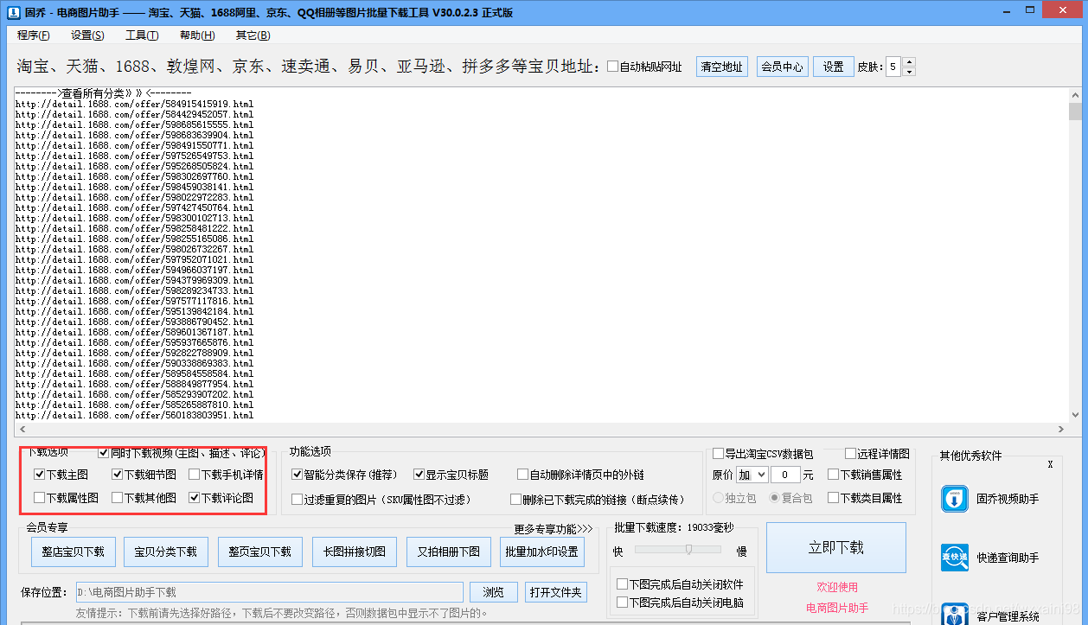Open the 其它(B) menu

pos(253,35)
